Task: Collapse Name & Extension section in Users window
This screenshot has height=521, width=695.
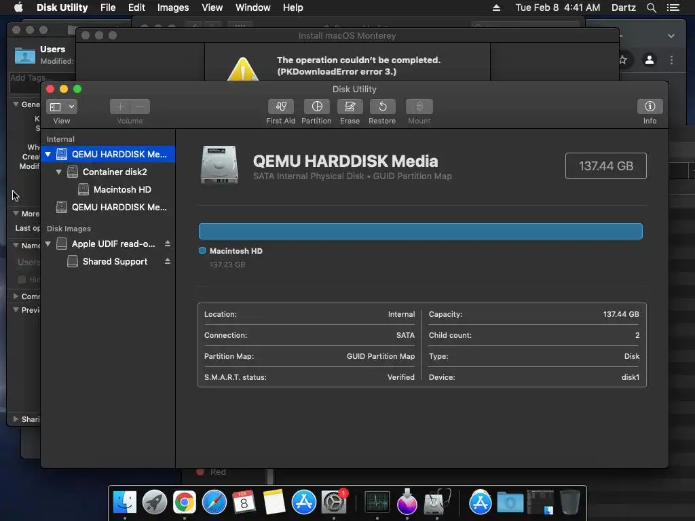Action: point(16,245)
